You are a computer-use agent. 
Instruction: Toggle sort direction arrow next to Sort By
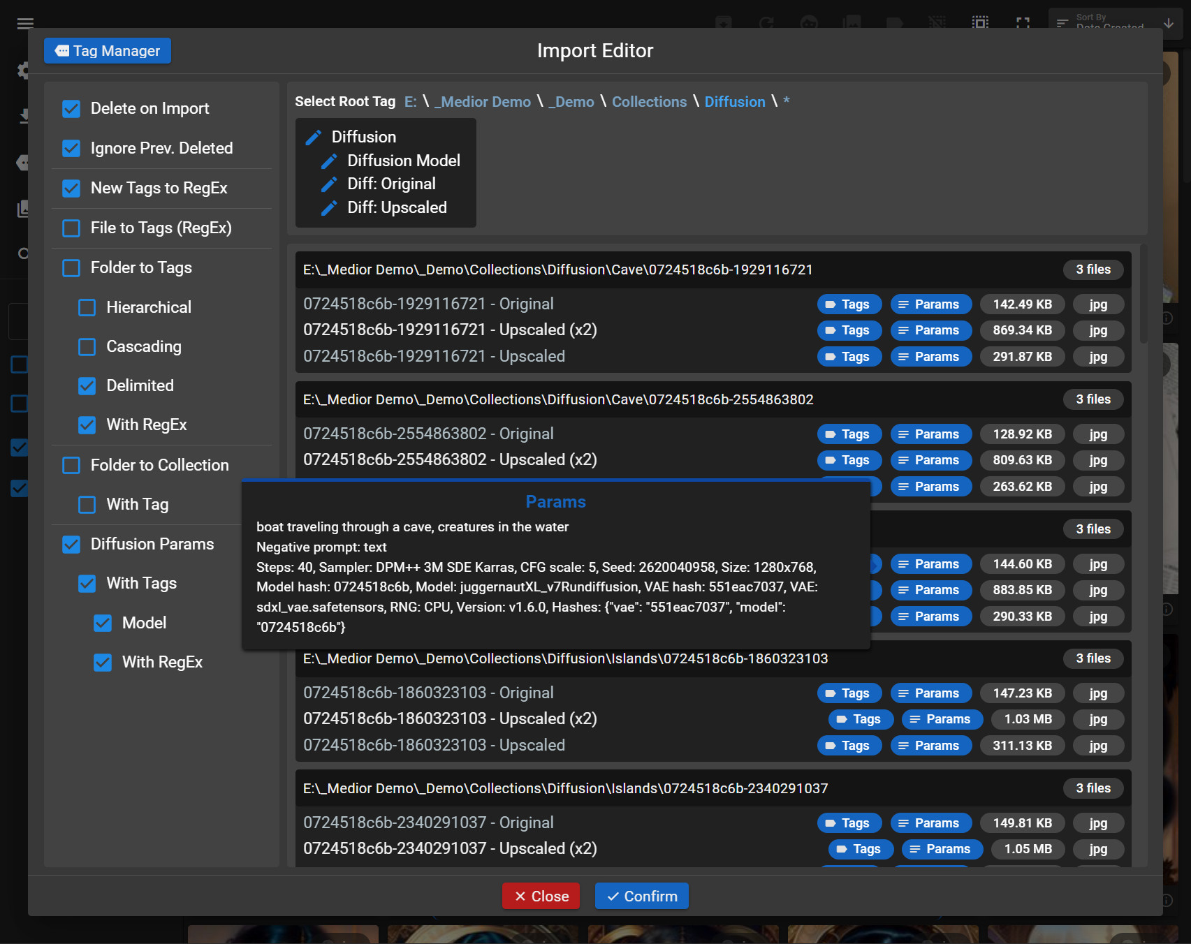point(1169,23)
